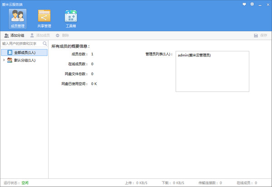Select 全部成员(1人) in the tree
Viewport: 272px width, 187px height.
coord(24,53)
